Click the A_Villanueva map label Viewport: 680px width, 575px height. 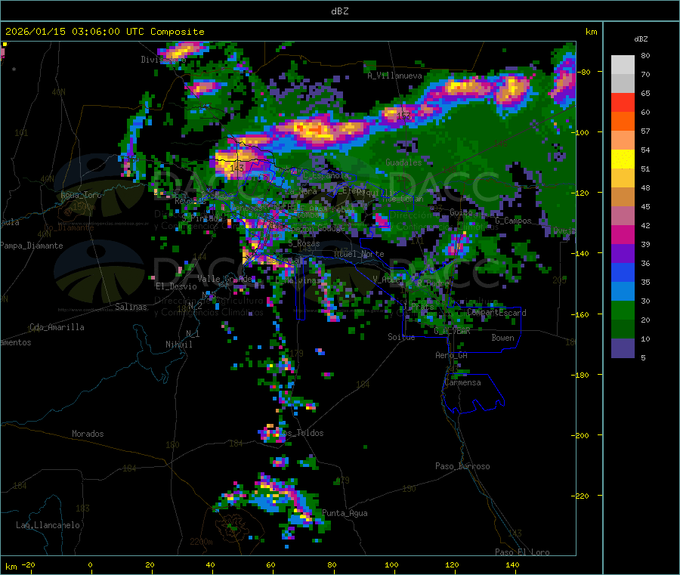pos(394,76)
